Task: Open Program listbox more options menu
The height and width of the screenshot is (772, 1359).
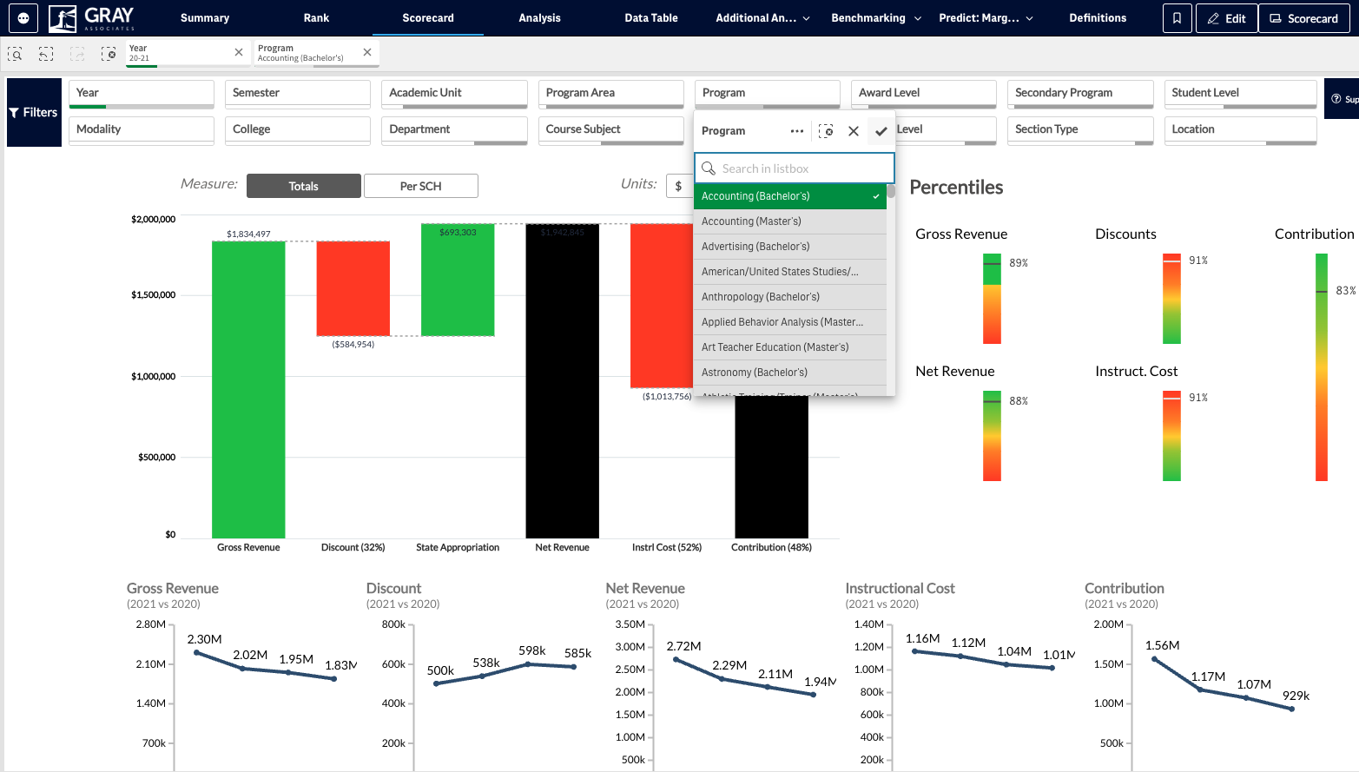Action: (x=797, y=131)
